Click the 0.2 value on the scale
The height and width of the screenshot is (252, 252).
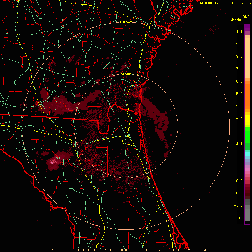(239, 181)
